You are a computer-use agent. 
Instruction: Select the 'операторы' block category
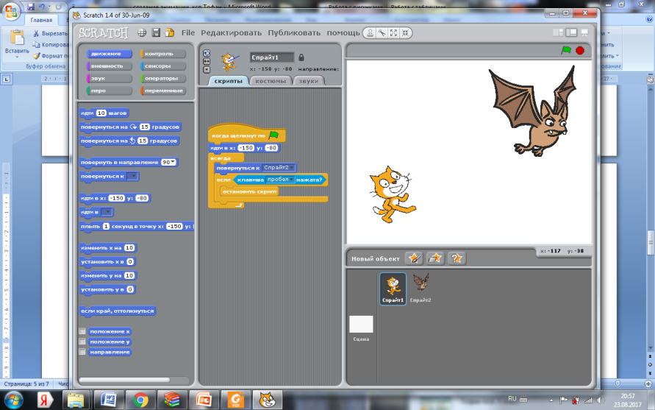coord(162,78)
